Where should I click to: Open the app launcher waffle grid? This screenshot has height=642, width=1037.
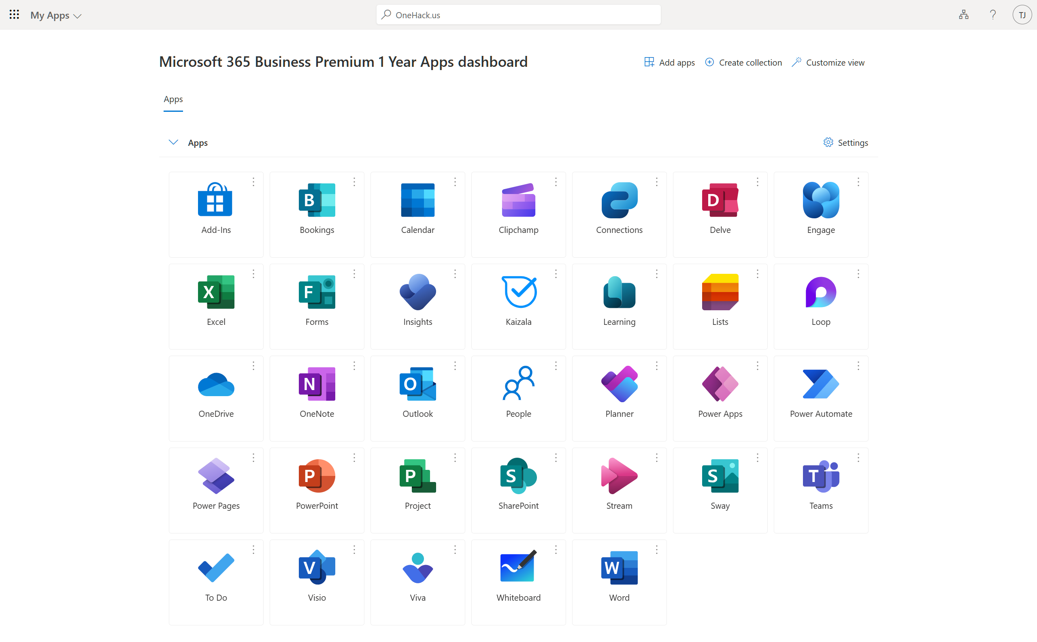14,15
